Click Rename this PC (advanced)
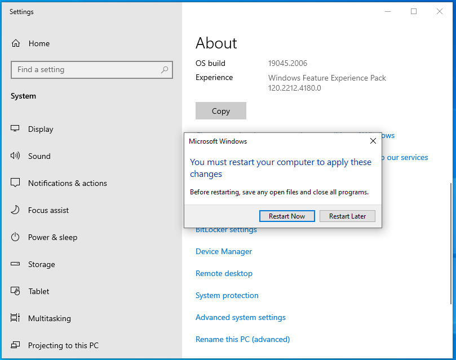This screenshot has width=456, height=360. coord(242,339)
